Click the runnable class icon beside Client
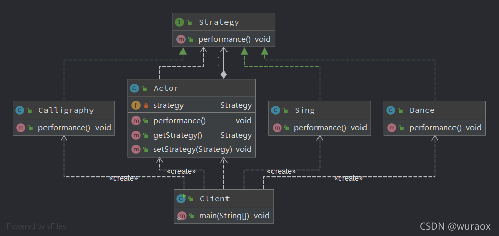The image size is (499, 236). pyautogui.click(x=182, y=199)
